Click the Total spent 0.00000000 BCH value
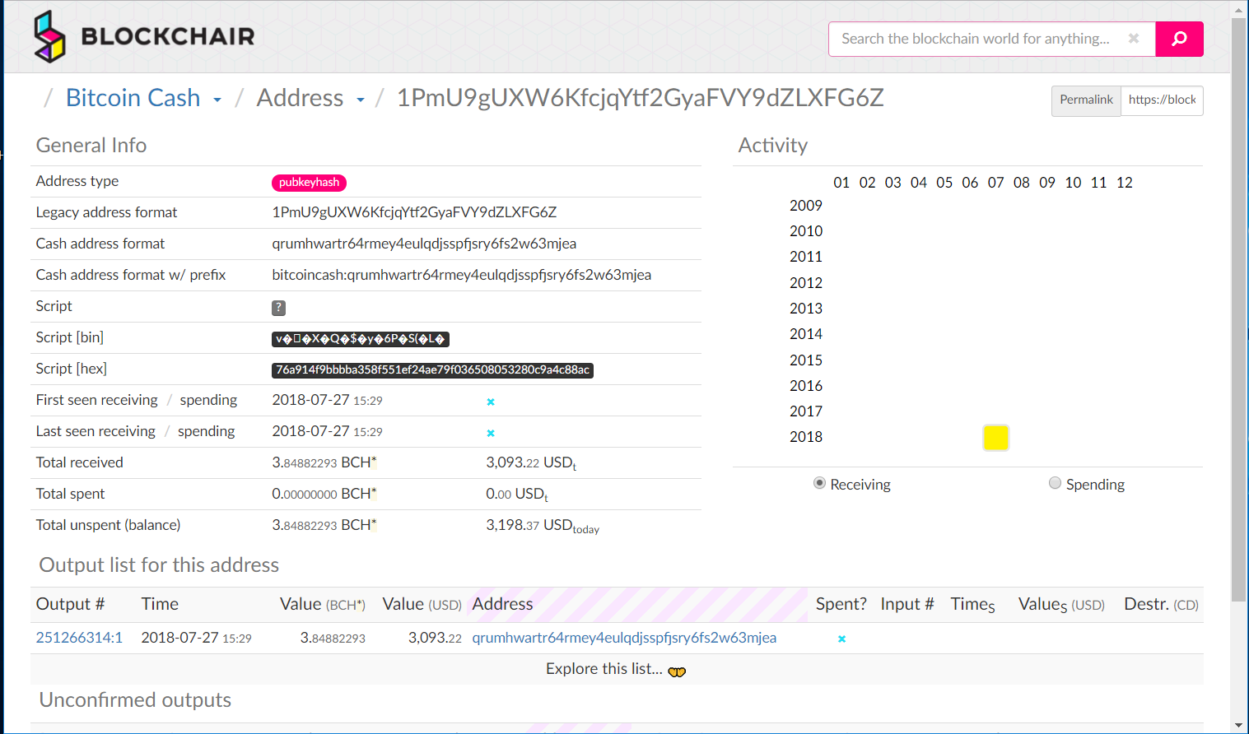 (324, 494)
